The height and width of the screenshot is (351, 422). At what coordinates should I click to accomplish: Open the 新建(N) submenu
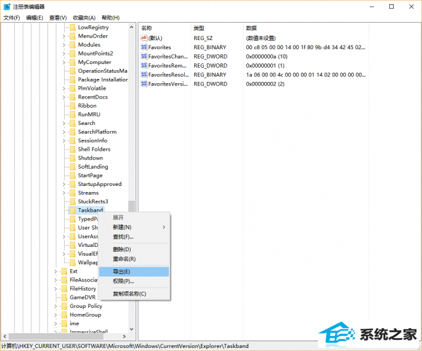134,227
